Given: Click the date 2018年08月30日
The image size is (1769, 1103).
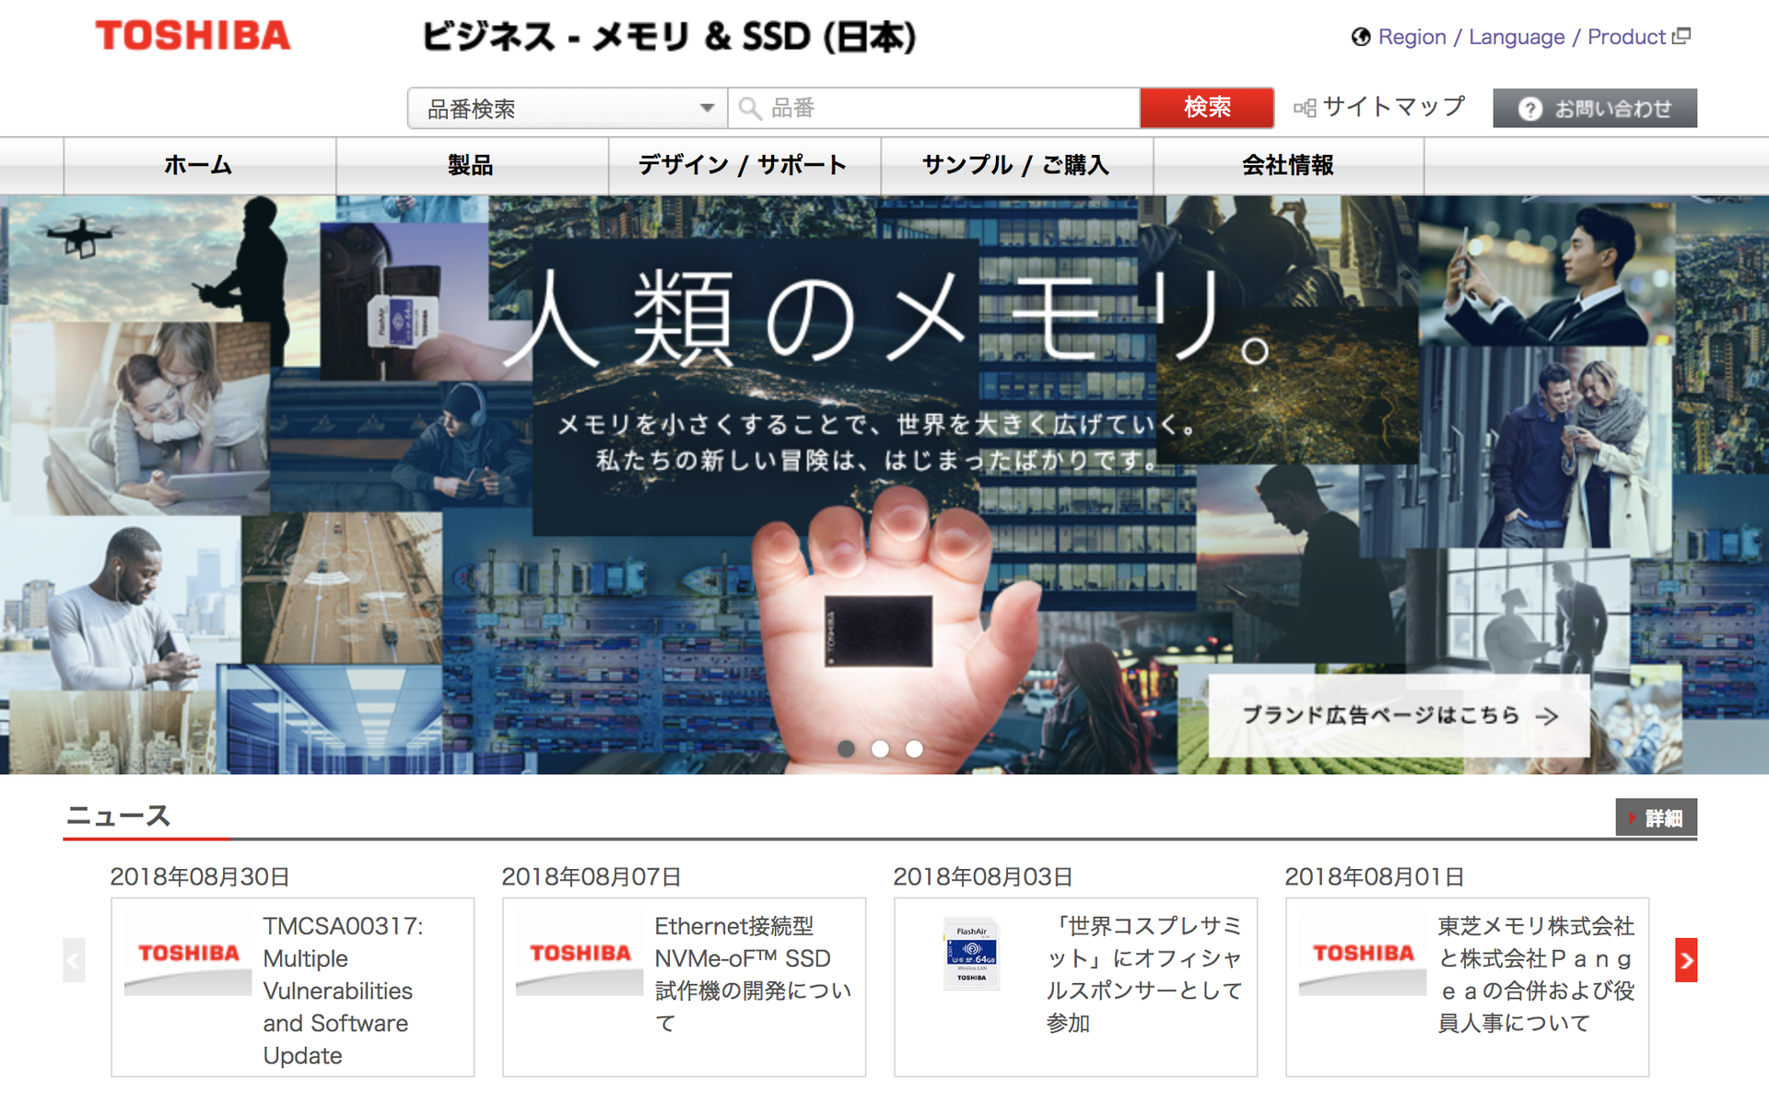Looking at the screenshot, I should 200,877.
